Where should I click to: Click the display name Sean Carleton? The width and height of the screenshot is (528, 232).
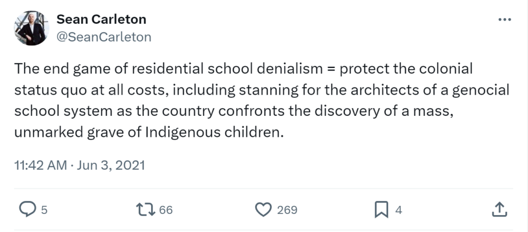[x=101, y=20]
